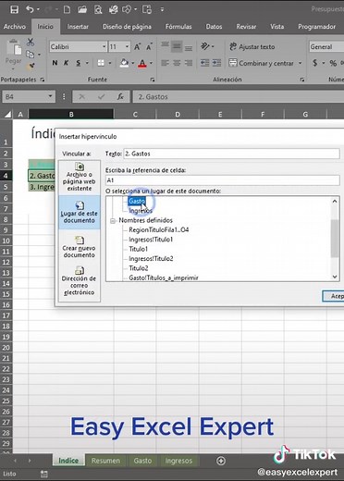Click the New document icon in quick access toolbar
This screenshot has width=344, height=481.
point(67,9)
